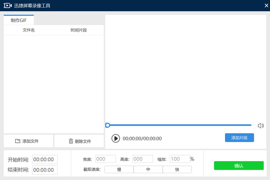Click the video progress slider handle
Image resolution: width=270 pixels, height=180 pixels.
(108, 125)
